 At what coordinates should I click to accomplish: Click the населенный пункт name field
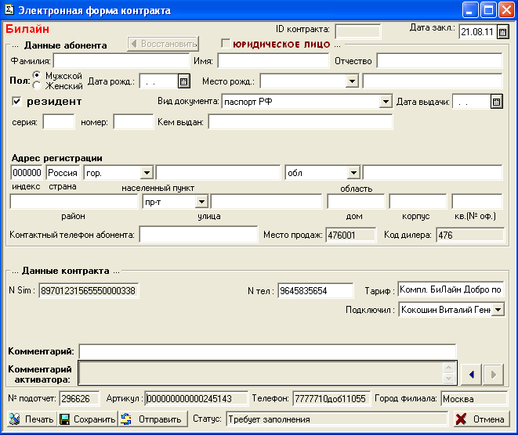(x=218, y=172)
